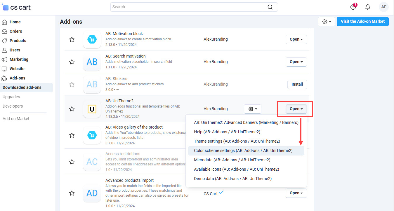Click the Users person icon in sidebar

click(x=4, y=50)
